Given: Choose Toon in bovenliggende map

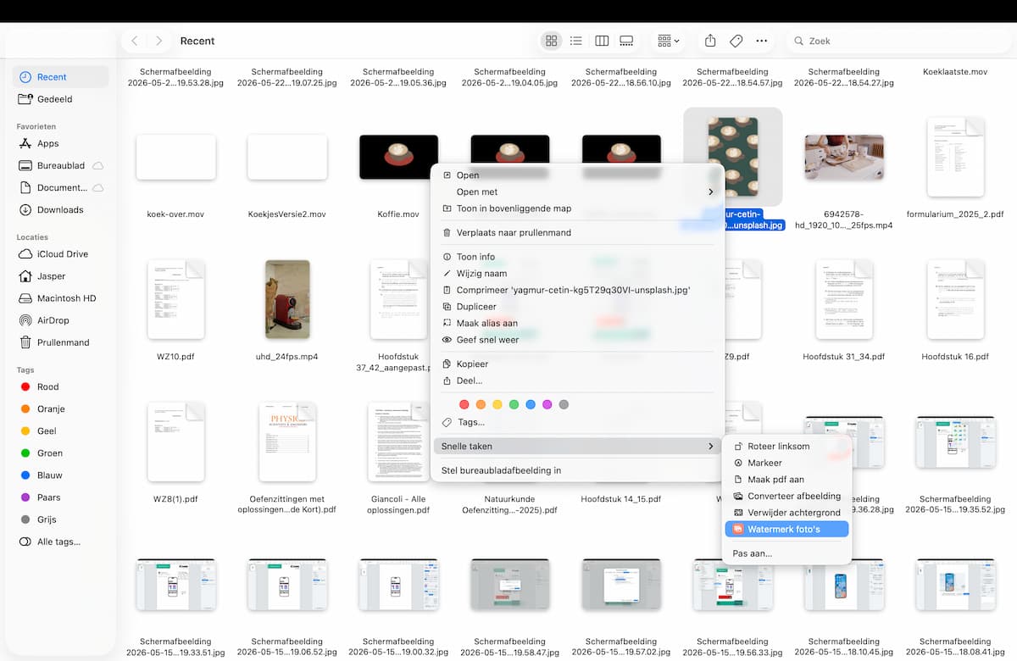Looking at the screenshot, I should pos(577,208).
